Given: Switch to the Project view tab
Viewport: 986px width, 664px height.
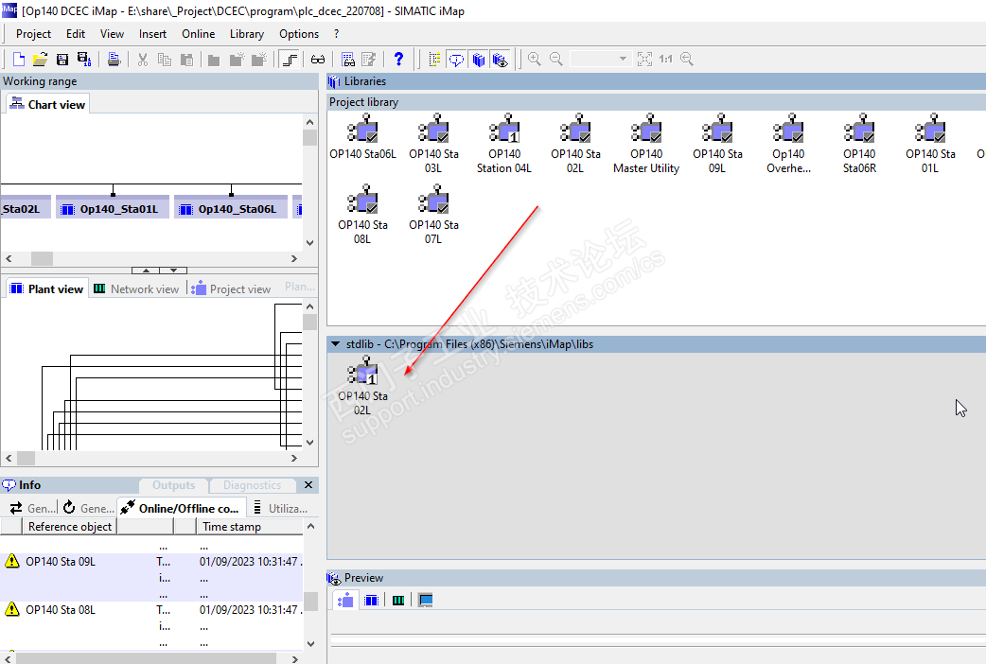Looking at the screenshot, I should (x=232, y=288).
